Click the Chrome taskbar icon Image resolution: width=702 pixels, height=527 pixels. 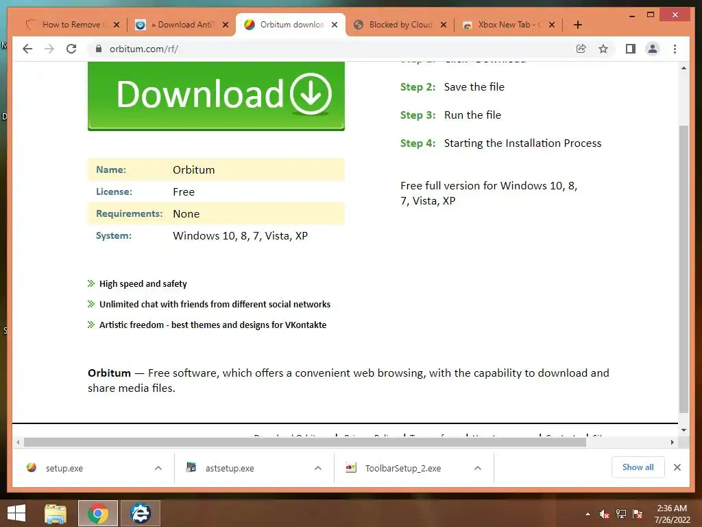[98, 513]
